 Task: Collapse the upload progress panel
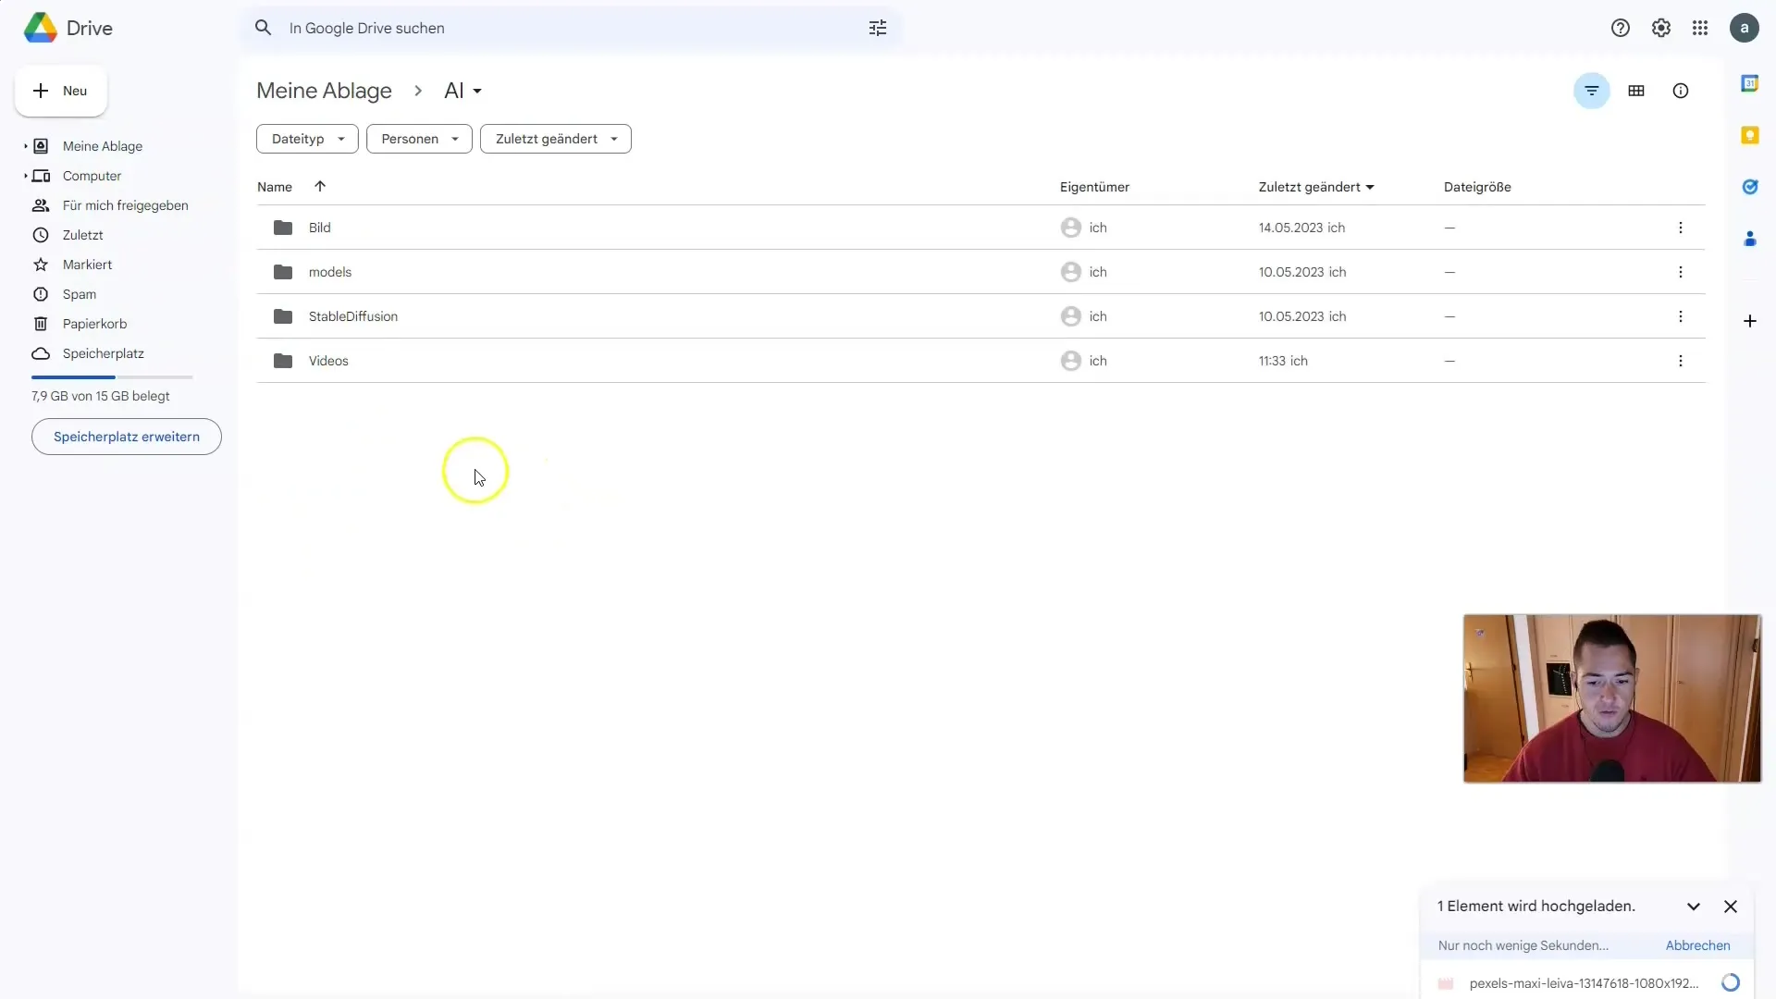(x=1694, y=906)
